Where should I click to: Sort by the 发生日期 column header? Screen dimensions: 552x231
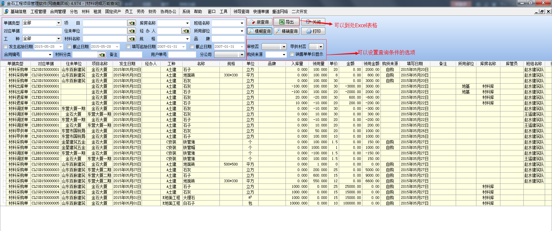point(127,64)
